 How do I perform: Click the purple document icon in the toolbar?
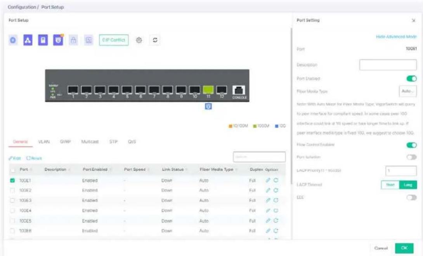click(x=43, y=40)
